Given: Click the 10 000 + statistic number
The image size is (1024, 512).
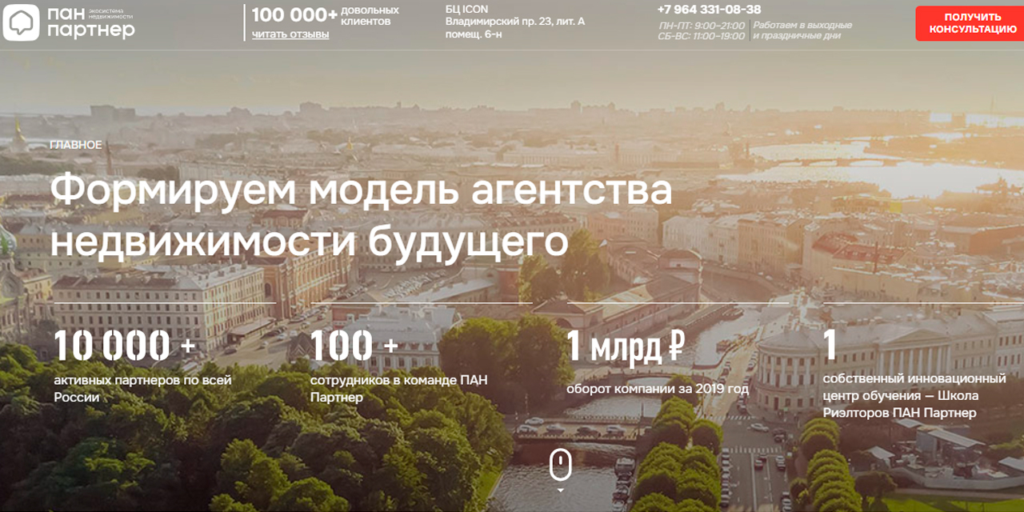Looking at the screenshot, I should point(124,346).
